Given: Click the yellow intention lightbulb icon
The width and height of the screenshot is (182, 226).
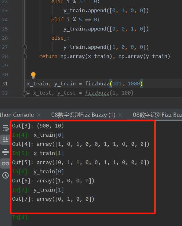Looking at the screenshot, I should click(33, 75).
